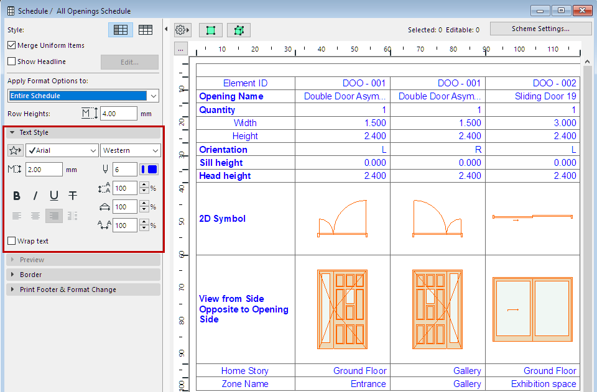Click the Row Heights input field
This screenshot has width=597, height=392.
point(118,114)
